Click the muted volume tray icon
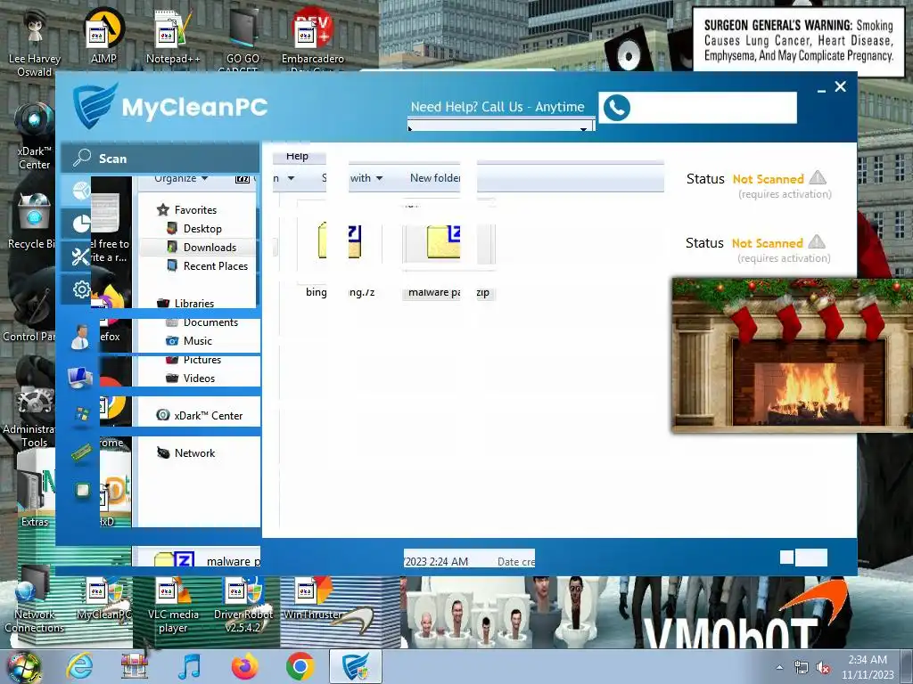This screenshot has height=684, width=913. coord(823,668)
